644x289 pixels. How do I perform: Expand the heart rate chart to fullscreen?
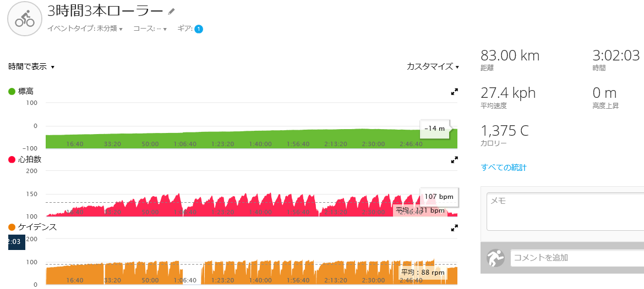point(454,160)
